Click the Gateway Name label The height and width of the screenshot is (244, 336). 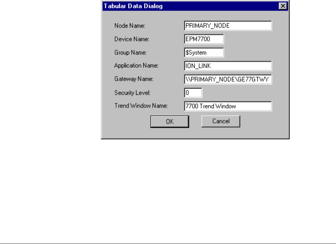click(134, 79)
